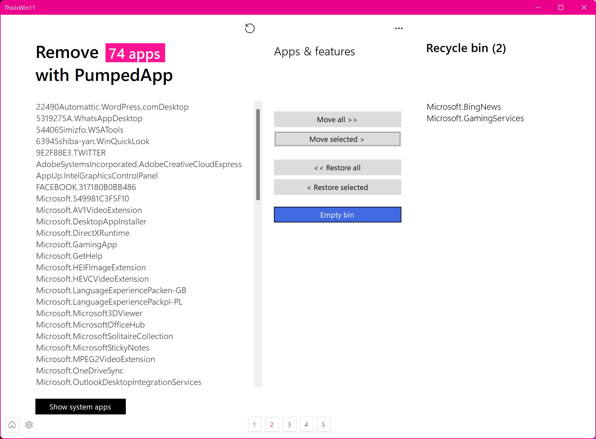Click the Move selected > button

(x=337, y=139)
